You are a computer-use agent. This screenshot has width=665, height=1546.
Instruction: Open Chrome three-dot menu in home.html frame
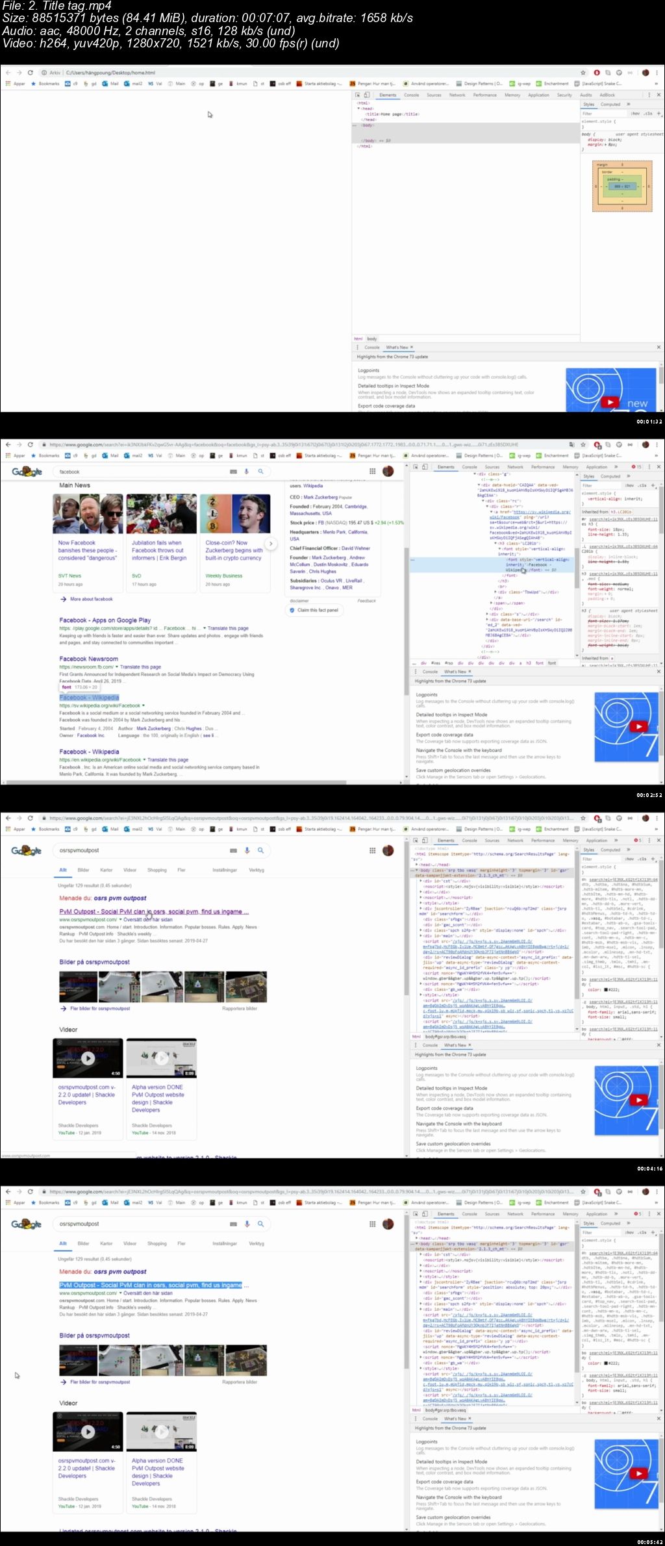[x=658, y=73]
